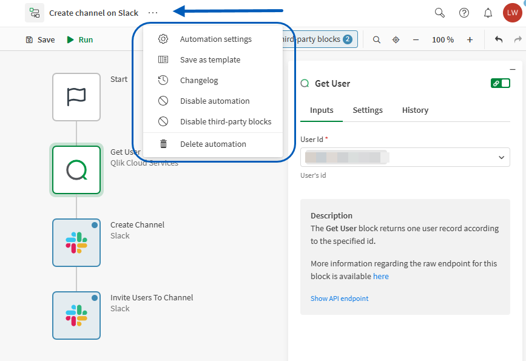This screenshot has height=361, width=526.
Task: Select the Create Channel Slack block
Action: (76, 243)
